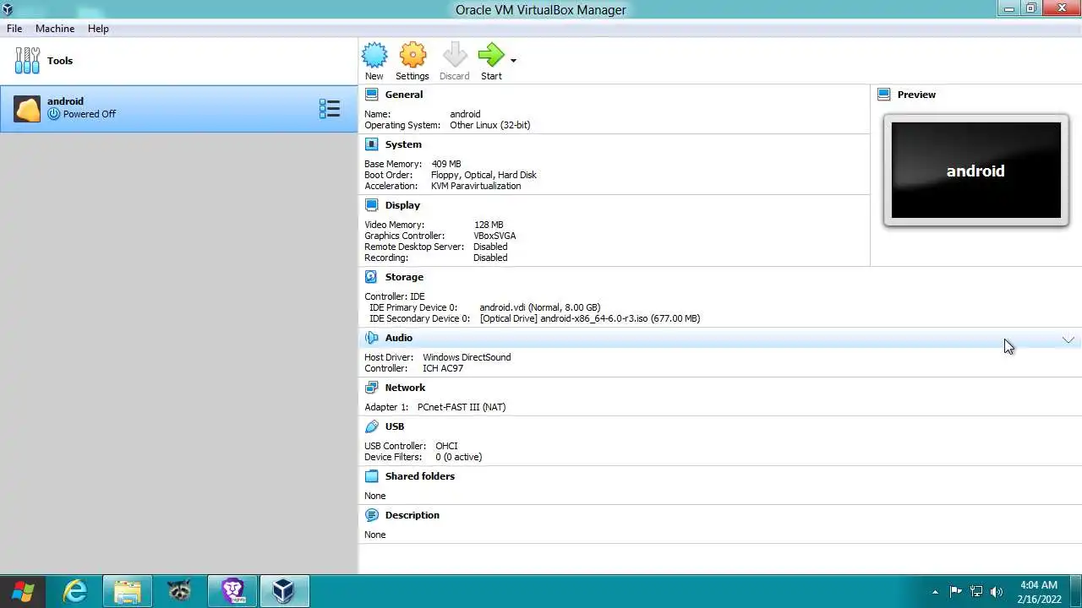Click the 'Windows DirectSound' host driver value

coord(467,357)
